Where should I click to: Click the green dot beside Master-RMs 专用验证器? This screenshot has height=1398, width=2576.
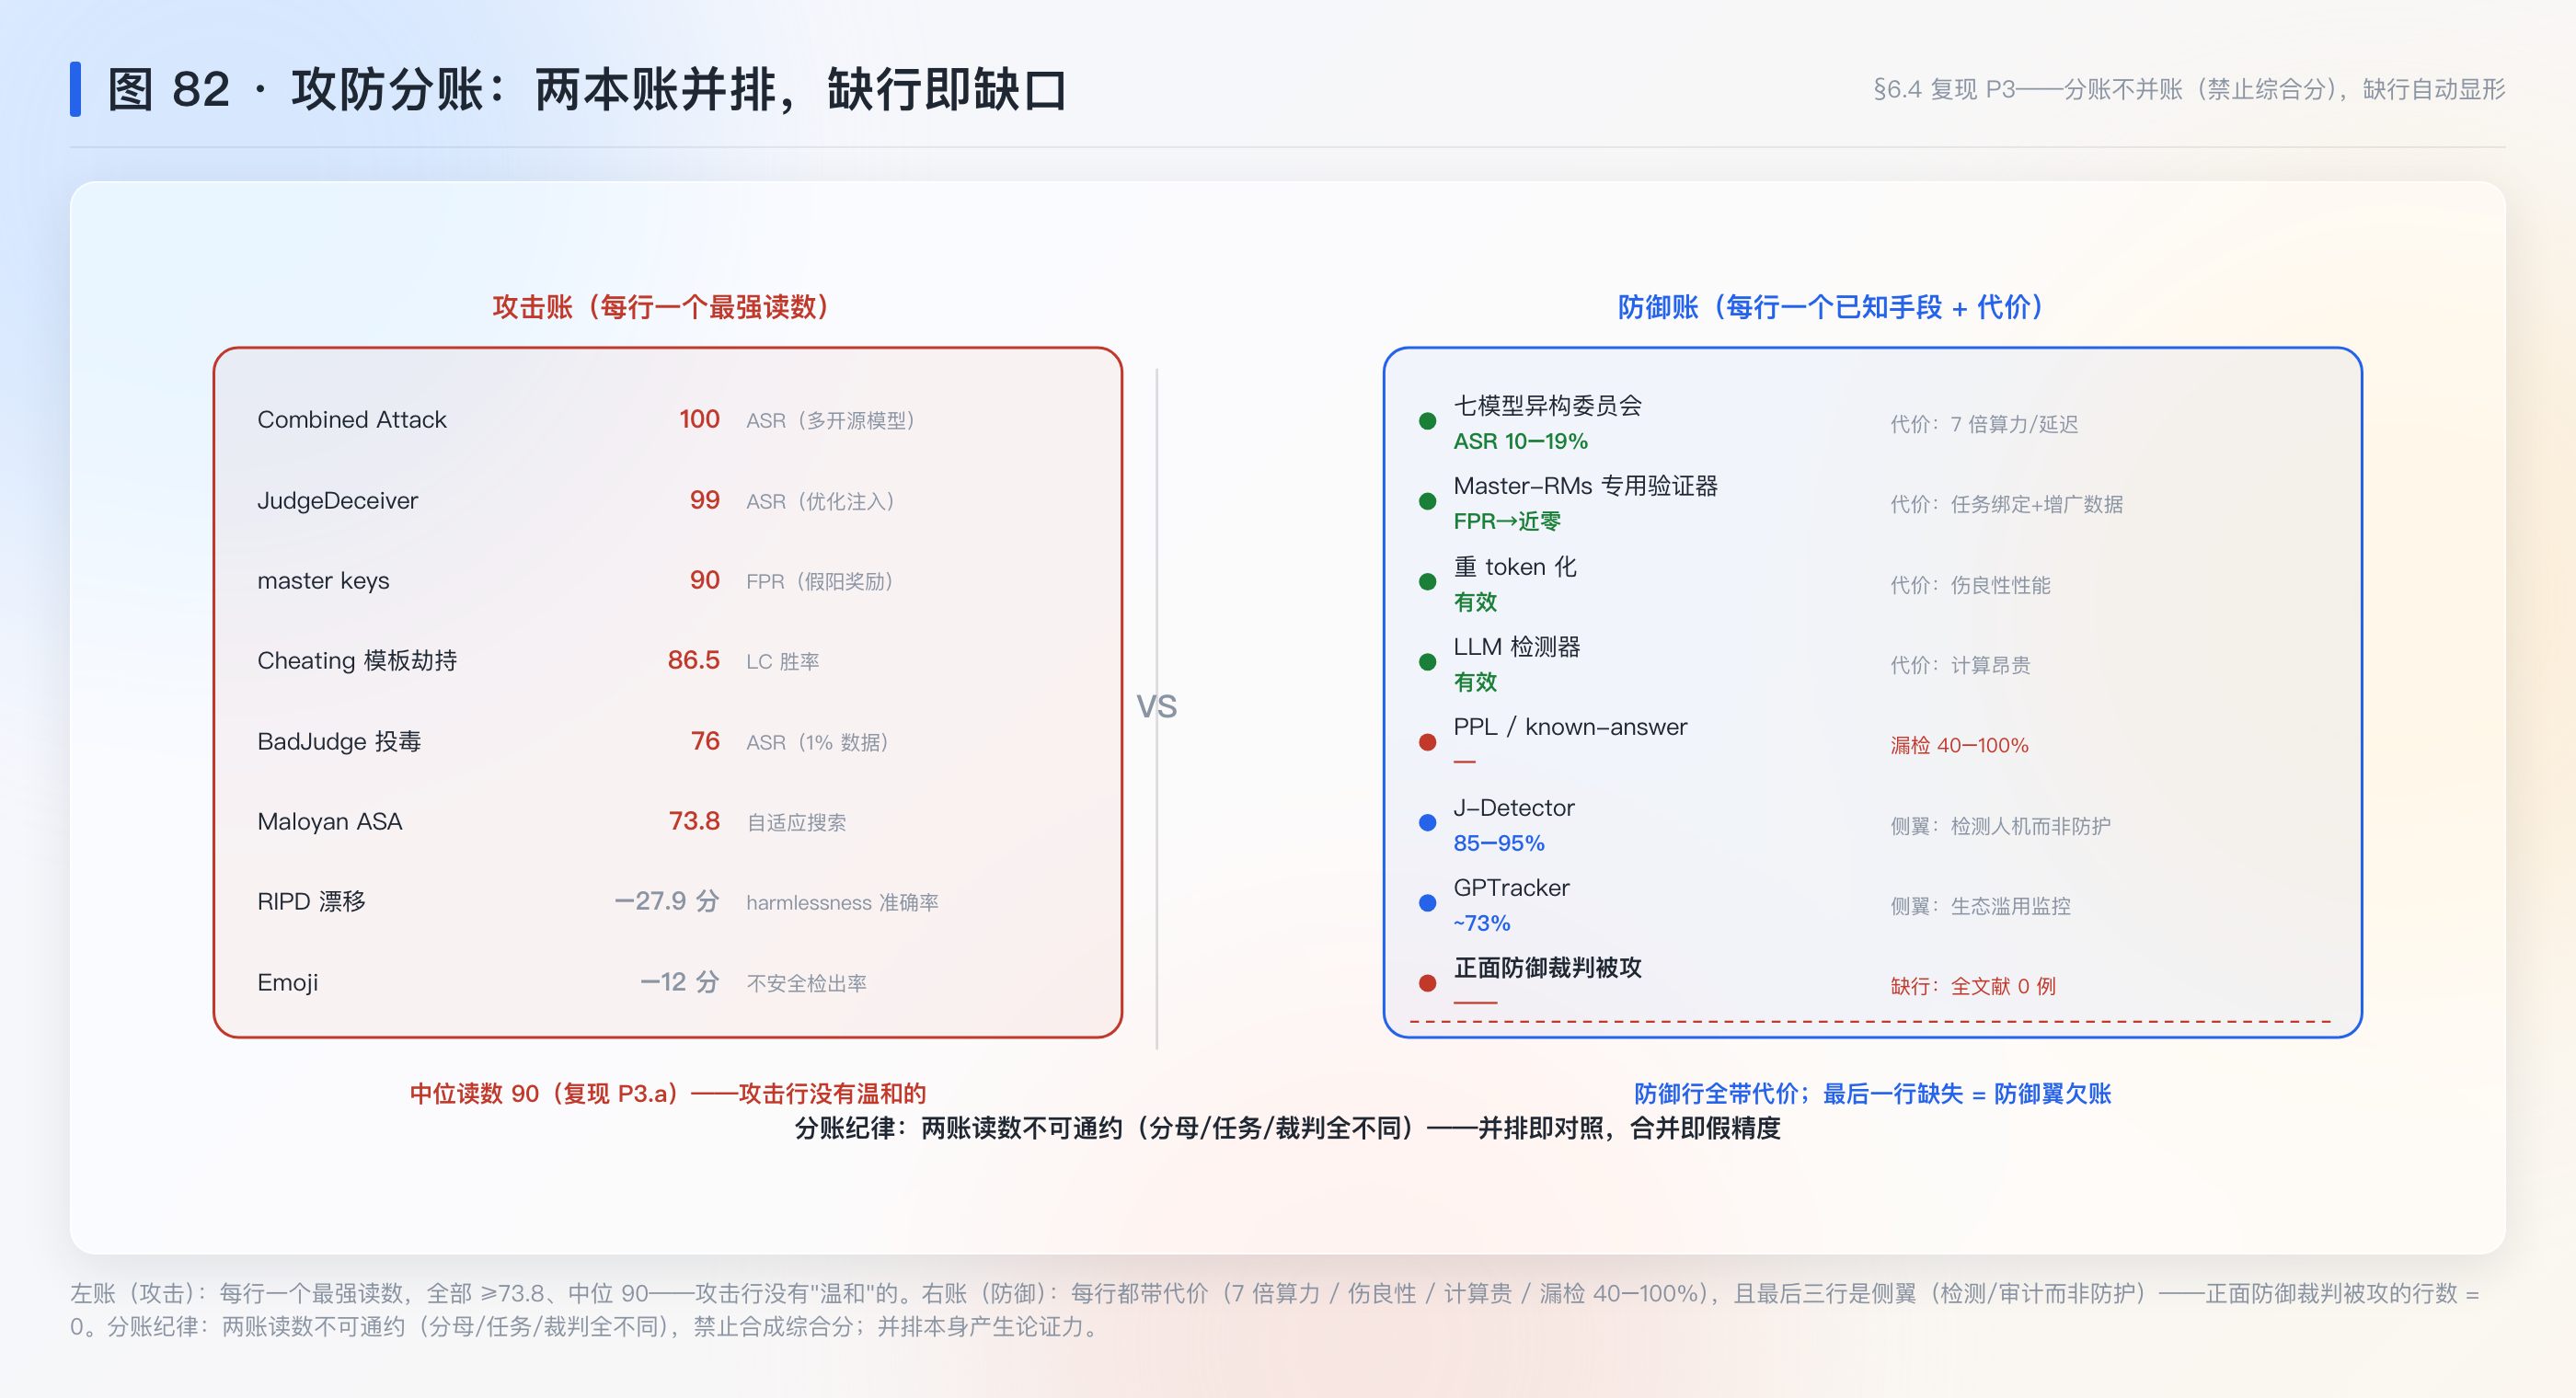pyautogui.click(x=1427, y=501)
